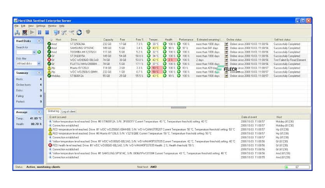This screenshot has height=188, width=325.
Task: Click the blue shield toolbar icon
Action: (56, 32)
